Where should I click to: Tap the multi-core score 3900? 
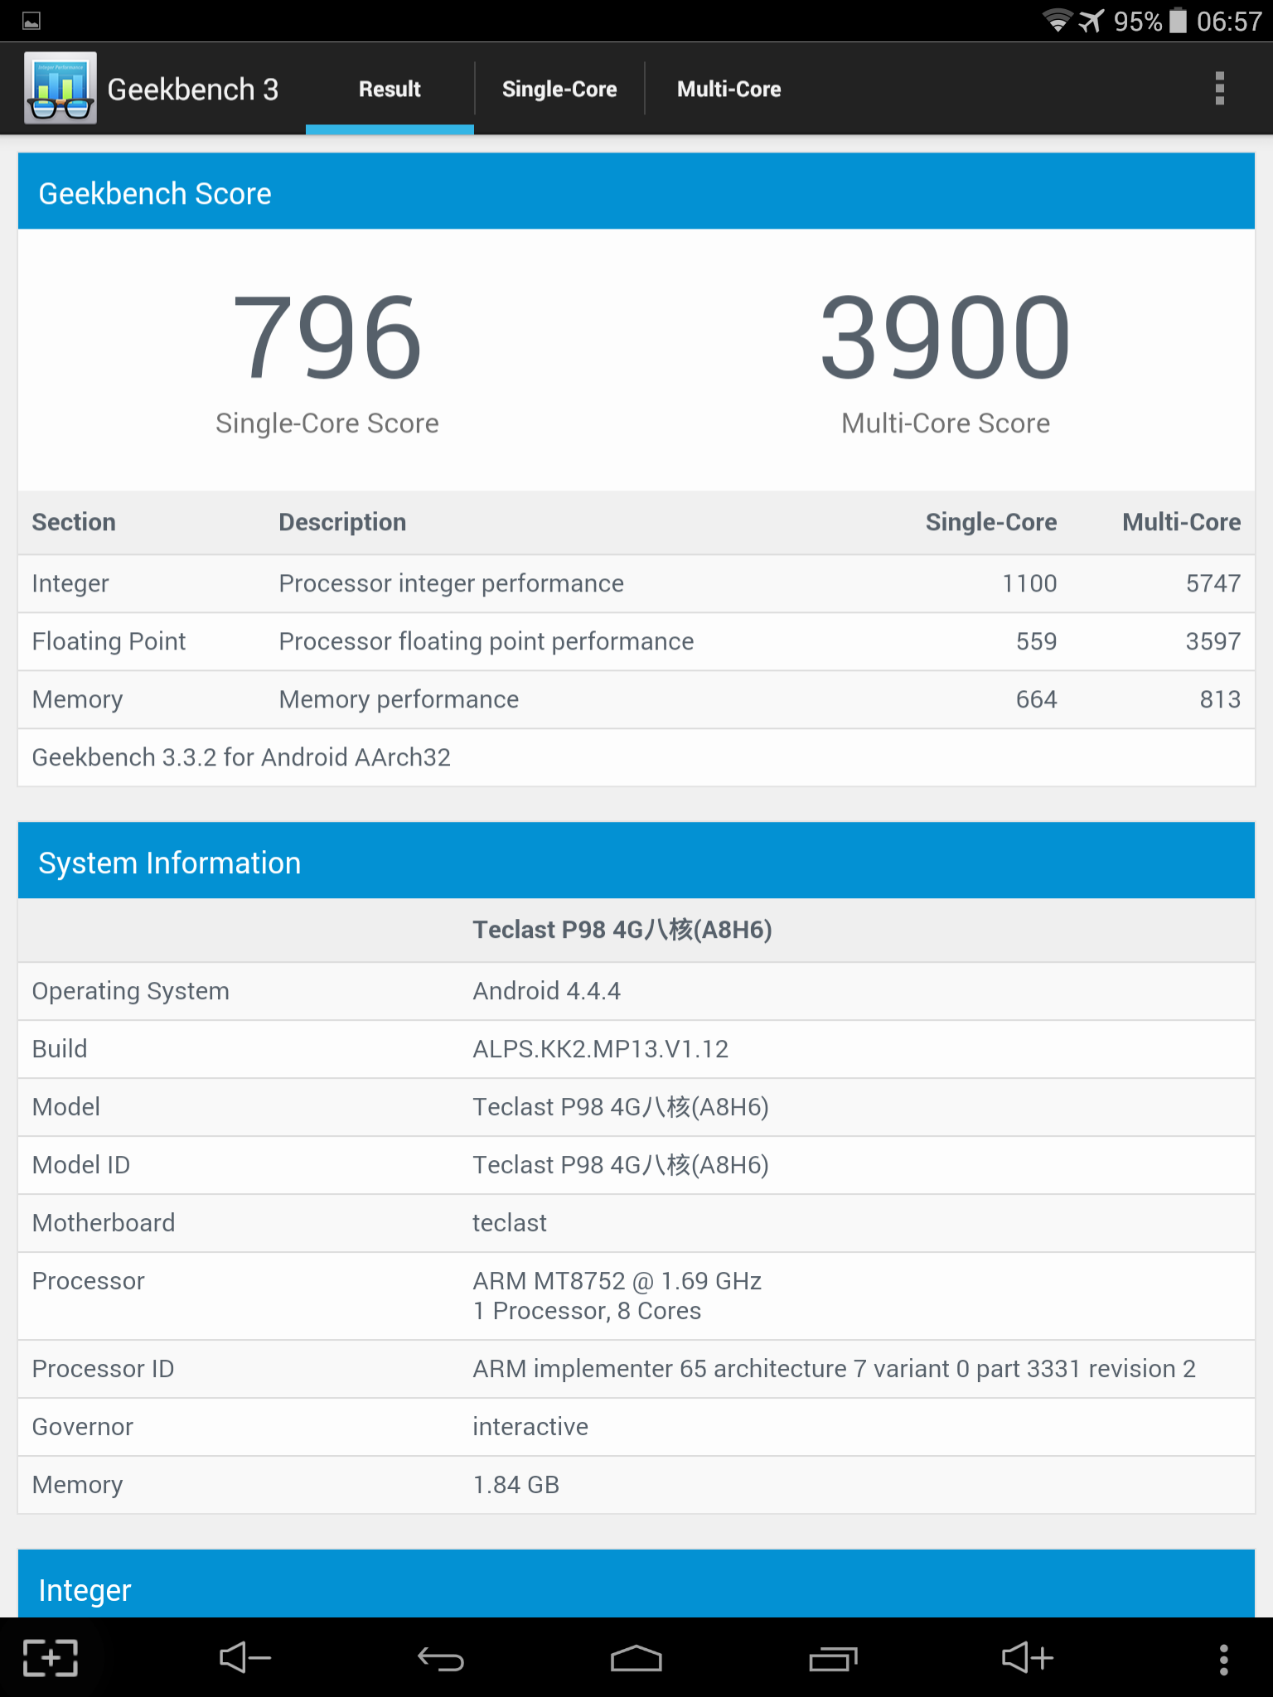(x=946, y=338)
